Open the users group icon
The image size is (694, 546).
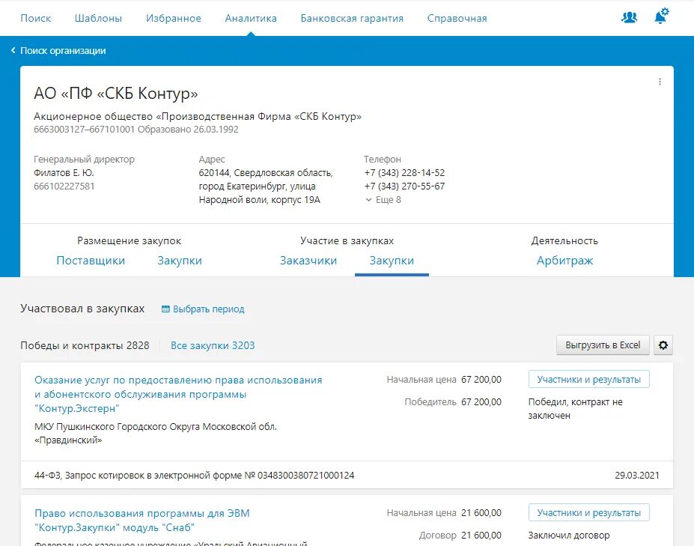click(629, 17)
